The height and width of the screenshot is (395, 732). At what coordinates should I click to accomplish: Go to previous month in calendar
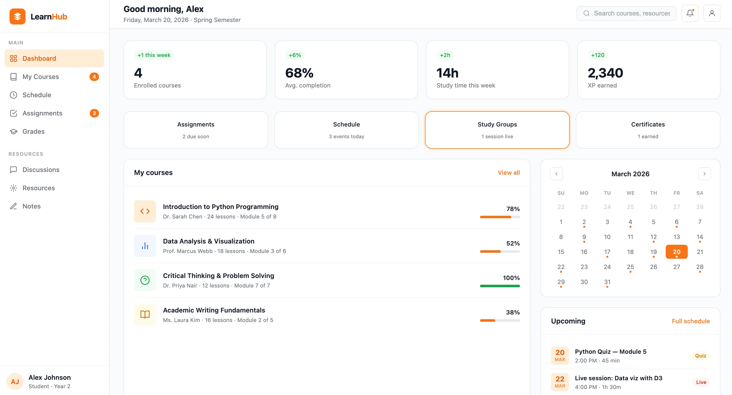pyautogui.click(x=556, y=174)
